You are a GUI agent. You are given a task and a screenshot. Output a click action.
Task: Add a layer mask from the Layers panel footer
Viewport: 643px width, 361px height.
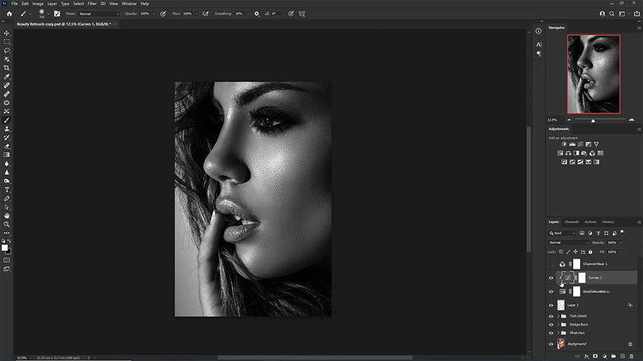(x=595, y=356)
